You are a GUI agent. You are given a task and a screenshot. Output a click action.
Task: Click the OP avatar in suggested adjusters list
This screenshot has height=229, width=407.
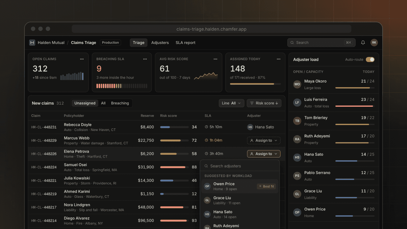click(207, 186)
